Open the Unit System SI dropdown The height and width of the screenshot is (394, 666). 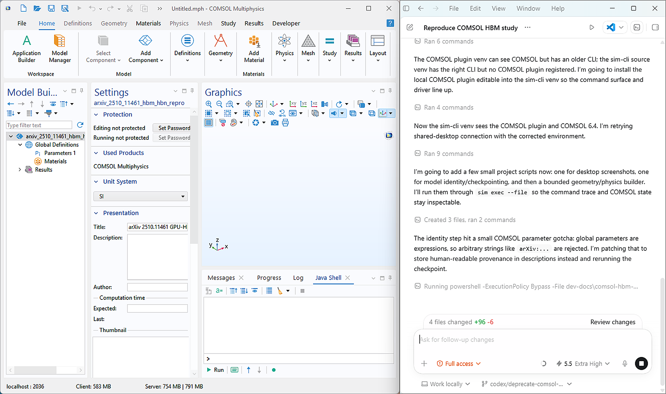pyautogui.click(x=140, y=196)
